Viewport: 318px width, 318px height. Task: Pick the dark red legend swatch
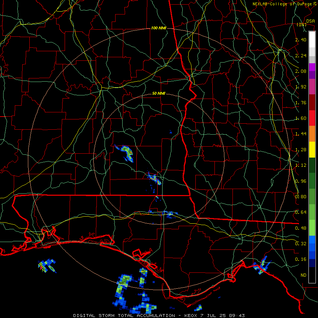point(312,102)
